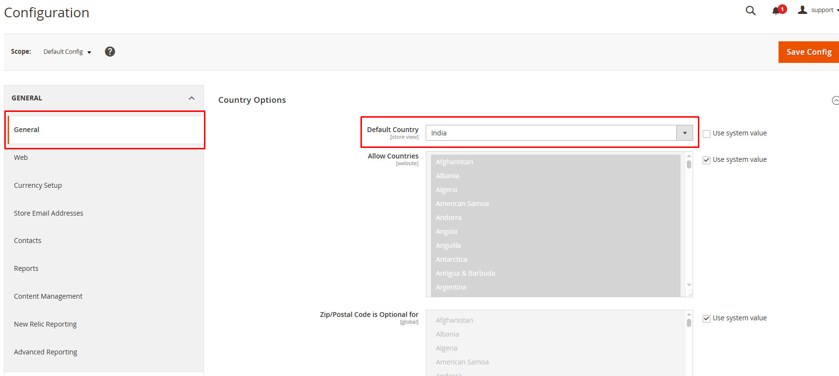The width and height of the screenshot is (839, 376).
Task: Click American Samoa in Allow Countries list
Action: tap(555, 204)
